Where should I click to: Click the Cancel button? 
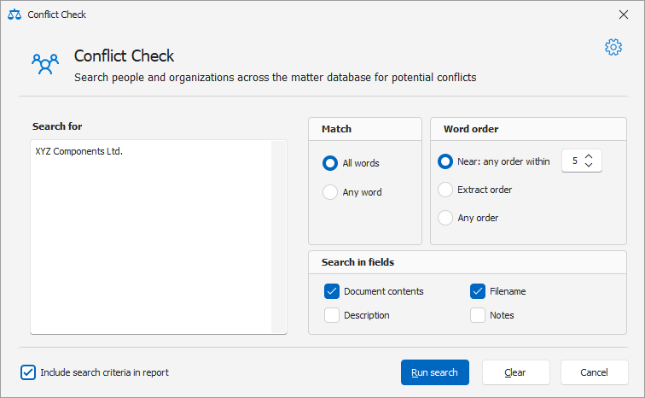pos(594,372)
